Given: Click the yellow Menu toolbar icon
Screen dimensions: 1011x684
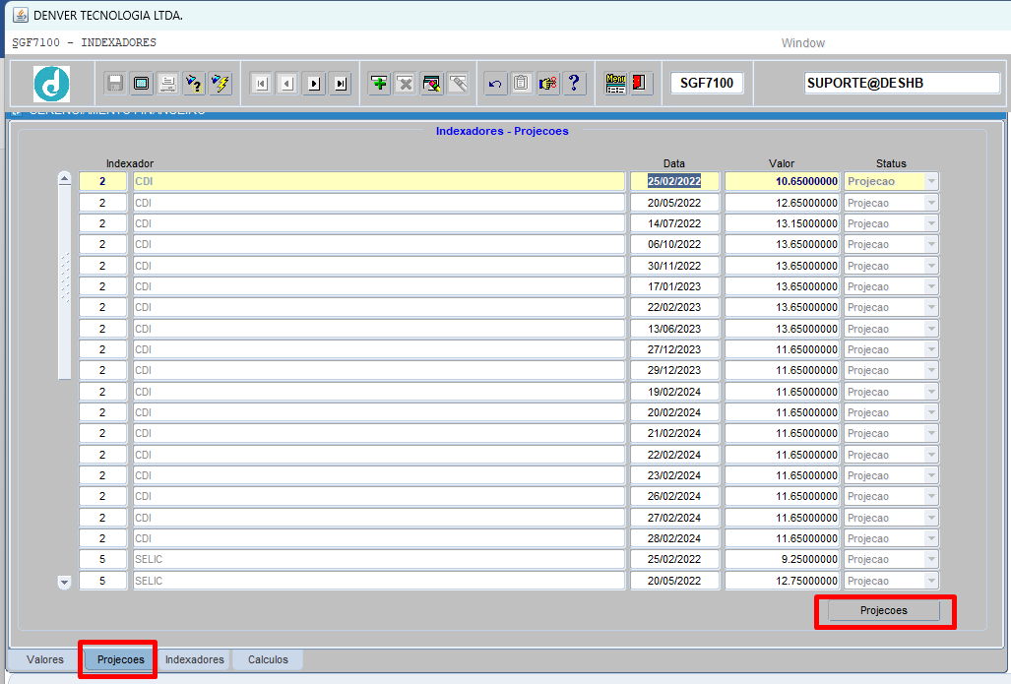Looking at the screenshot, I should [x=615, y=84].
